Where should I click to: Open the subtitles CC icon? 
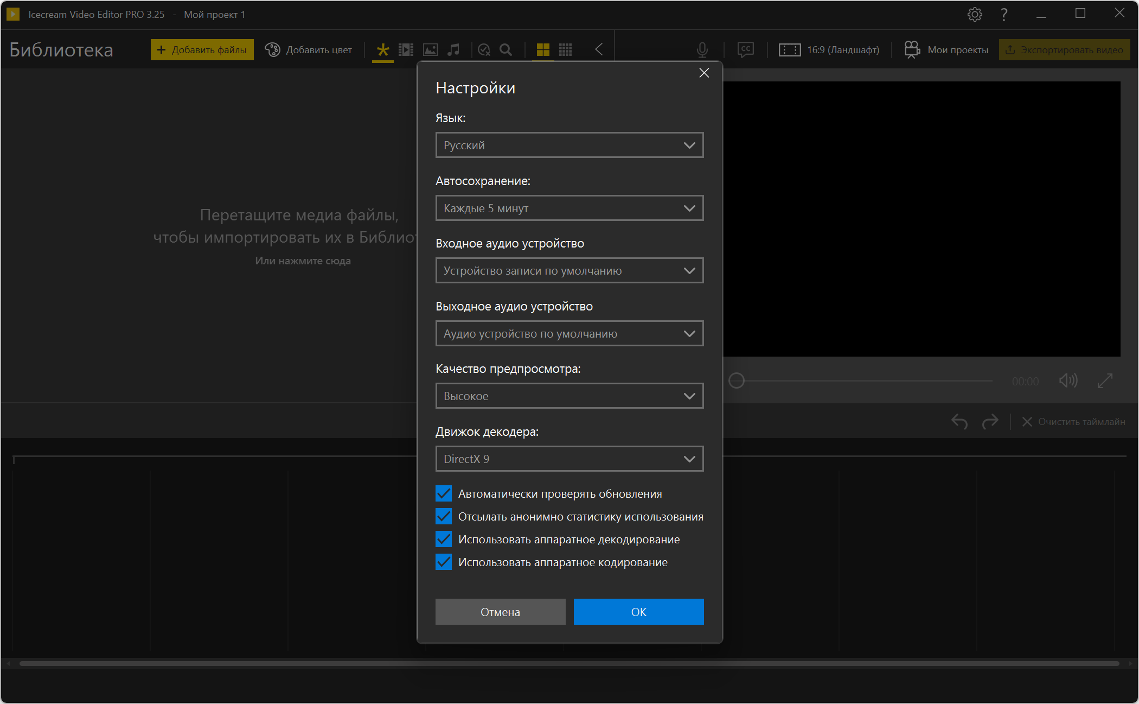tap(746, 50)
